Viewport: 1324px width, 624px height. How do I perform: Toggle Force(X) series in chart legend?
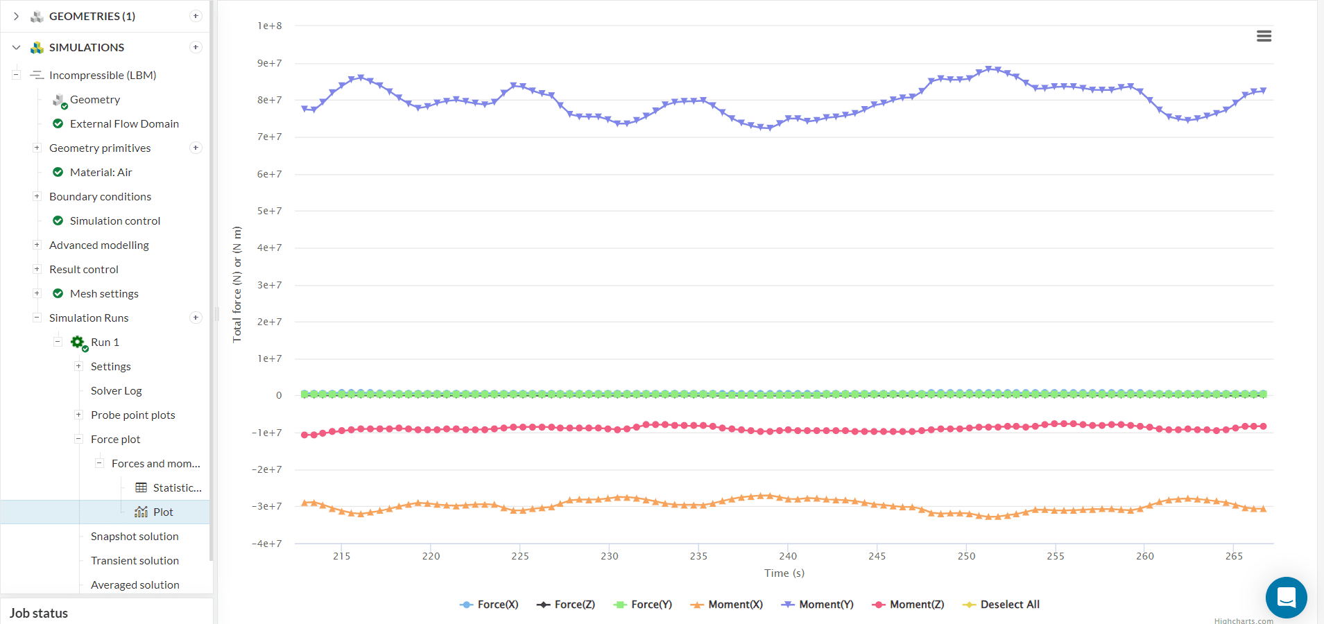point(489,605)
